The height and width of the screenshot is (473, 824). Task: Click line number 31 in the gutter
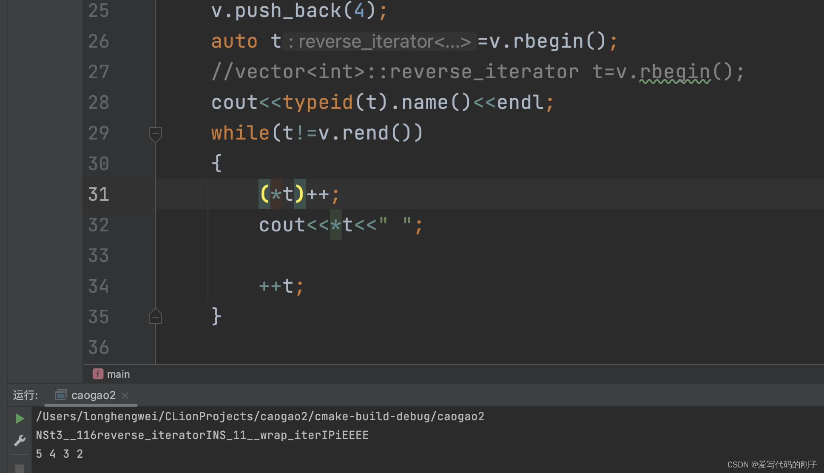(99, 194)
